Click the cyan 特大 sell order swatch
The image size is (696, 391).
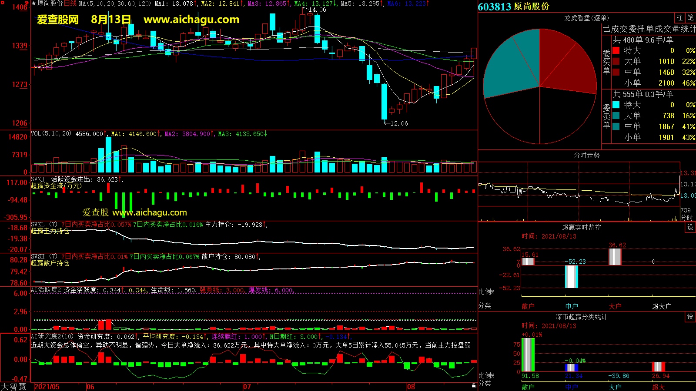coord(616,105)
